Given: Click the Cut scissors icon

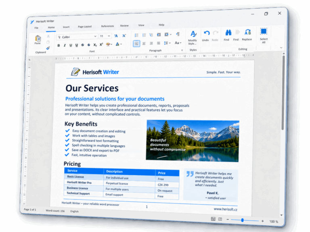Looking at the screenshot, I should click(48, 36).
